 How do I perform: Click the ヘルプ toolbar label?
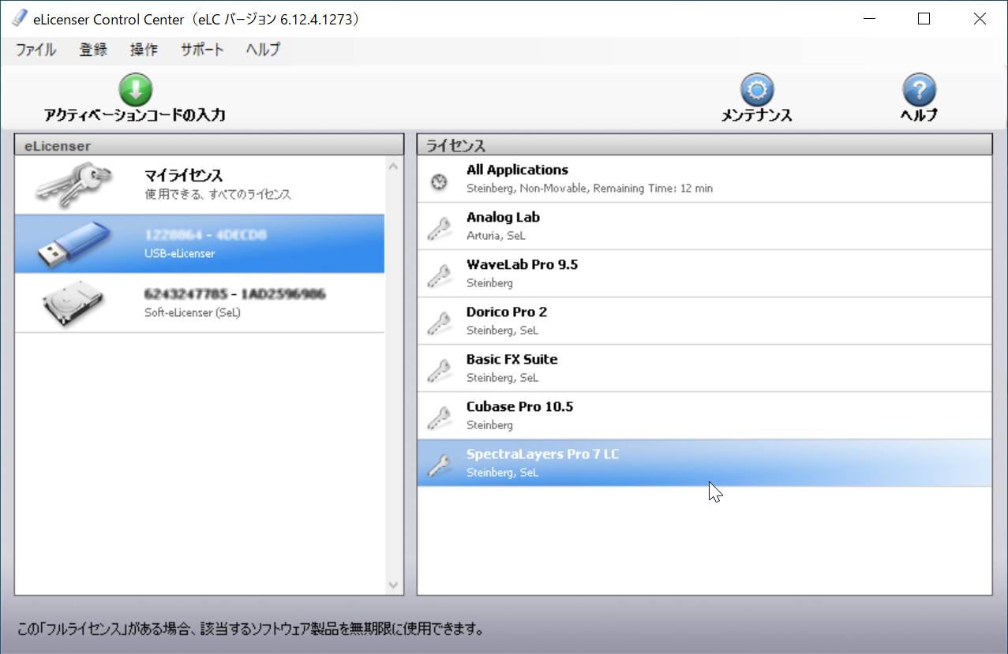tap(919, 116)
